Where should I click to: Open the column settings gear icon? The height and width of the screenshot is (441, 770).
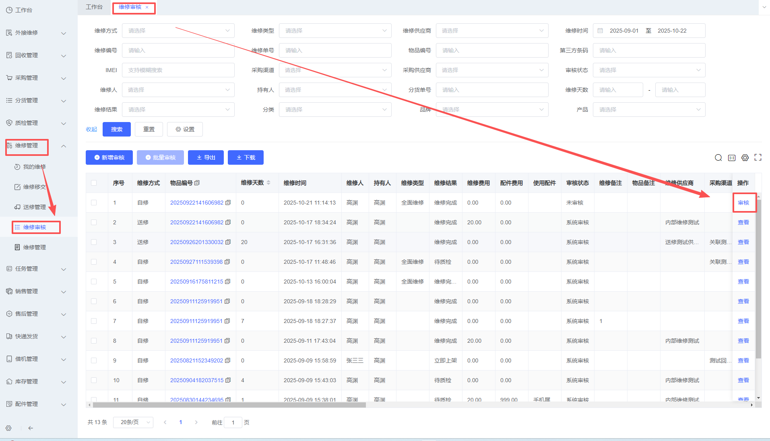(x=745, y=158)
